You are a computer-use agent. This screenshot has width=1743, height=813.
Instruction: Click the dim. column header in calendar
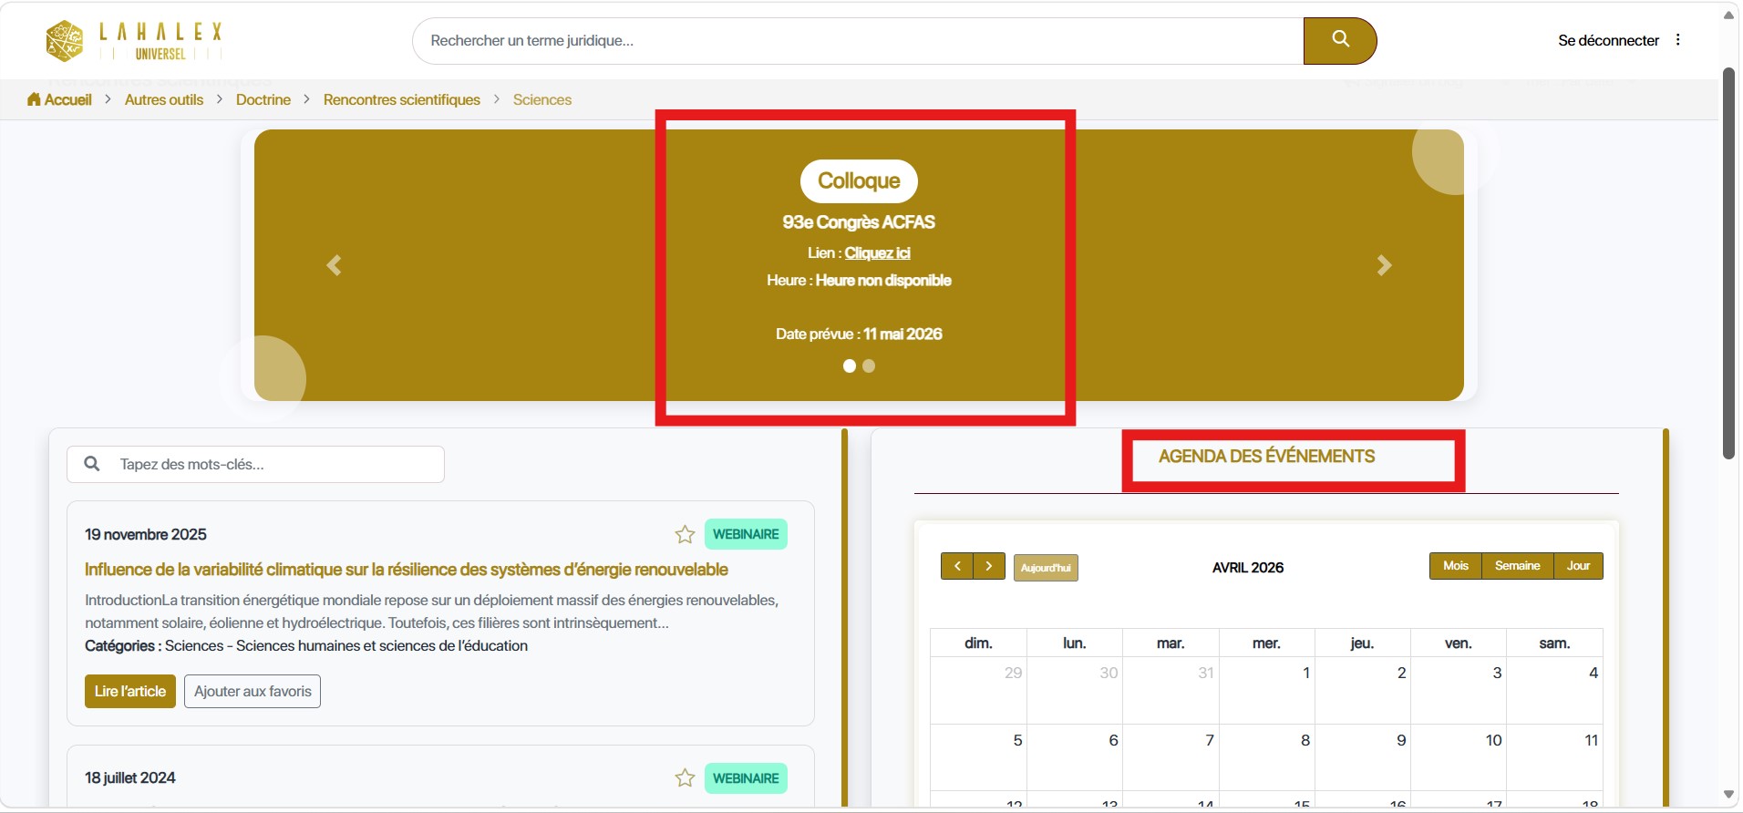(979, 643)
